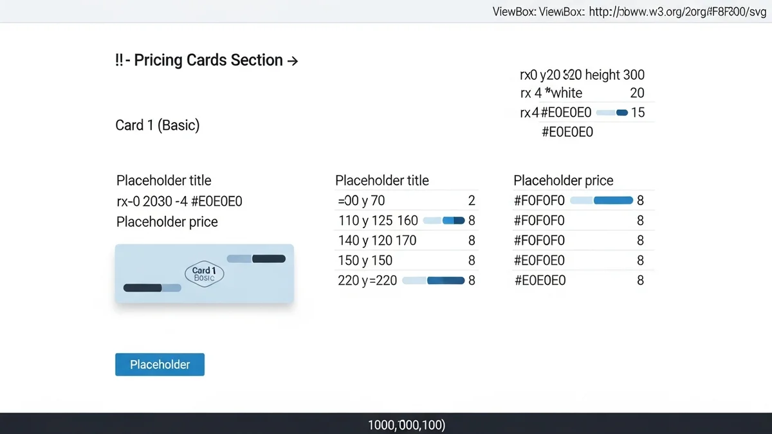Click the blue Placeholder button
772x434 pixels.
point(160,365)
